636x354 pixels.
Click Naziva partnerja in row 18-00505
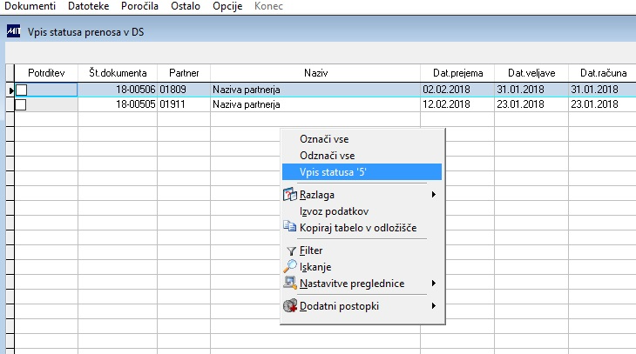(x=247, y=104)
